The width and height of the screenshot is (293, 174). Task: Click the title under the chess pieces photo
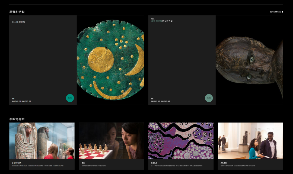(x=83, y=163)
